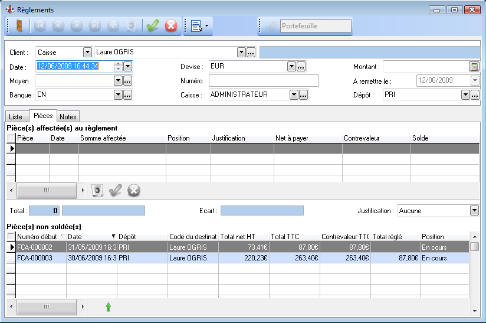Click the Montant amount input field
This screenshot has height=323, width=486.
426,66
